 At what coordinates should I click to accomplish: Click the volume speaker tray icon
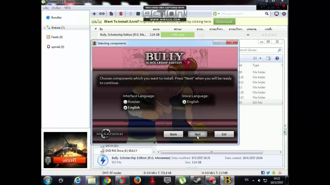259,180
